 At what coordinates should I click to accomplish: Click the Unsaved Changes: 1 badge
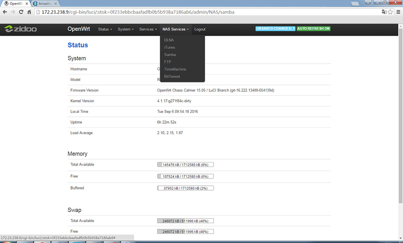coord(276,29)
